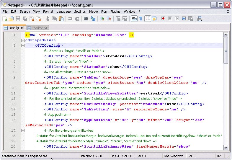Undo the last edit with the toolbar arrow

[x=70, y=19]
